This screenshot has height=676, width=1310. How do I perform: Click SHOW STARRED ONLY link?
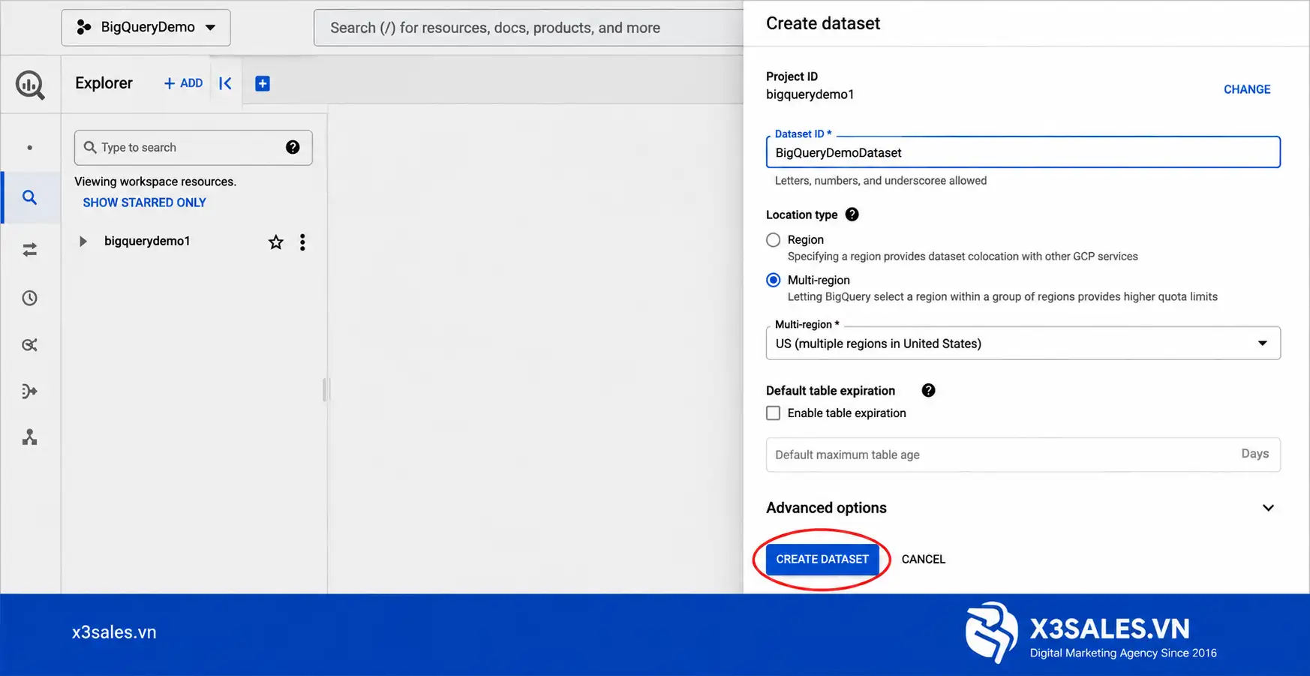[144, 203]
